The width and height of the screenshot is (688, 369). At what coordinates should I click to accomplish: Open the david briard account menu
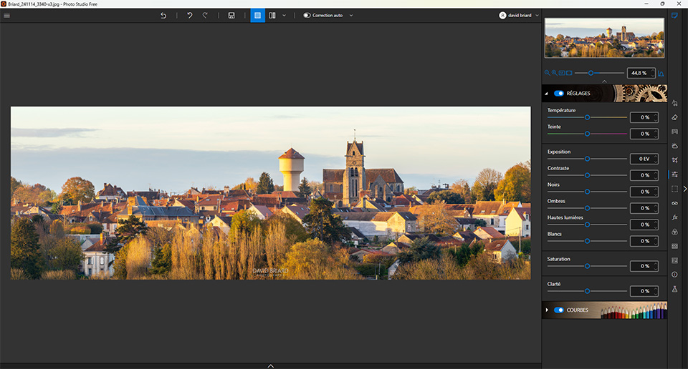coord(519,15)
